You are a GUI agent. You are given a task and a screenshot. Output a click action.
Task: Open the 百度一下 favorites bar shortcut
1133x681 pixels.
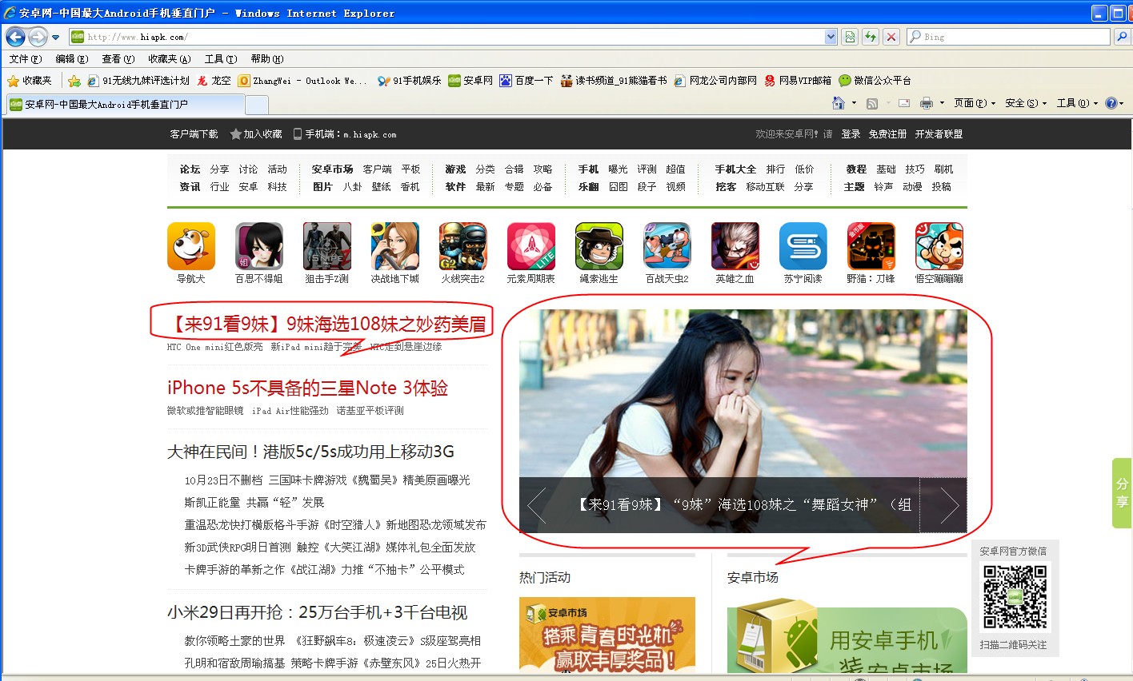[x=526, y=81]
